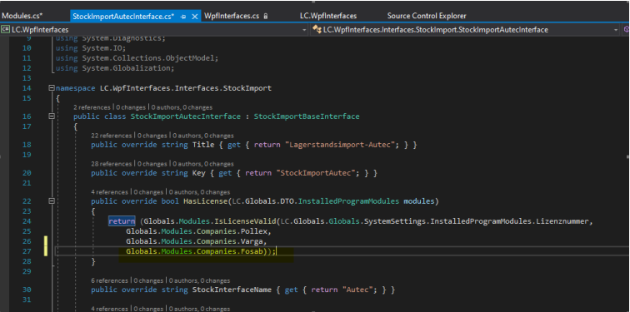Click the class icon in the navigation bar
Screen dimensions: 630x312
pos(317,30)
